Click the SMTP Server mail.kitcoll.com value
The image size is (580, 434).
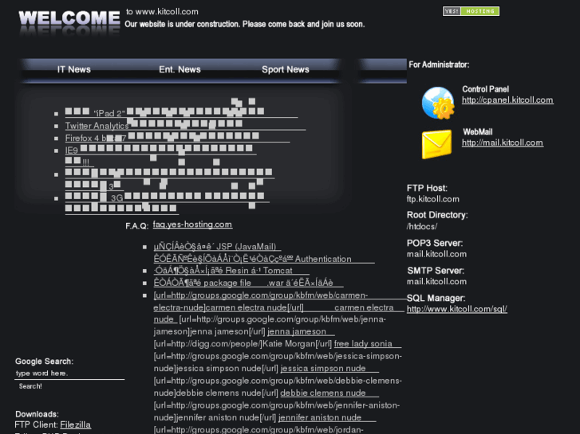pyautogui.click(x=436, y=281)
